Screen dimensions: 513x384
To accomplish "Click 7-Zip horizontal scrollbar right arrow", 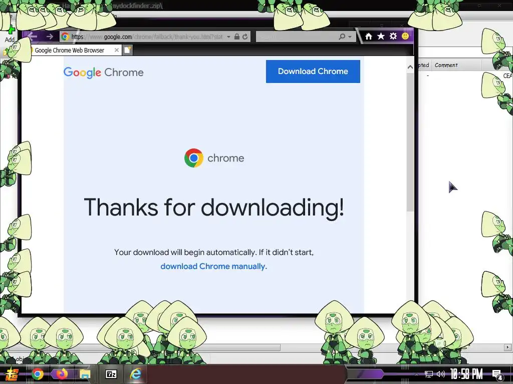I will [508, 347].
